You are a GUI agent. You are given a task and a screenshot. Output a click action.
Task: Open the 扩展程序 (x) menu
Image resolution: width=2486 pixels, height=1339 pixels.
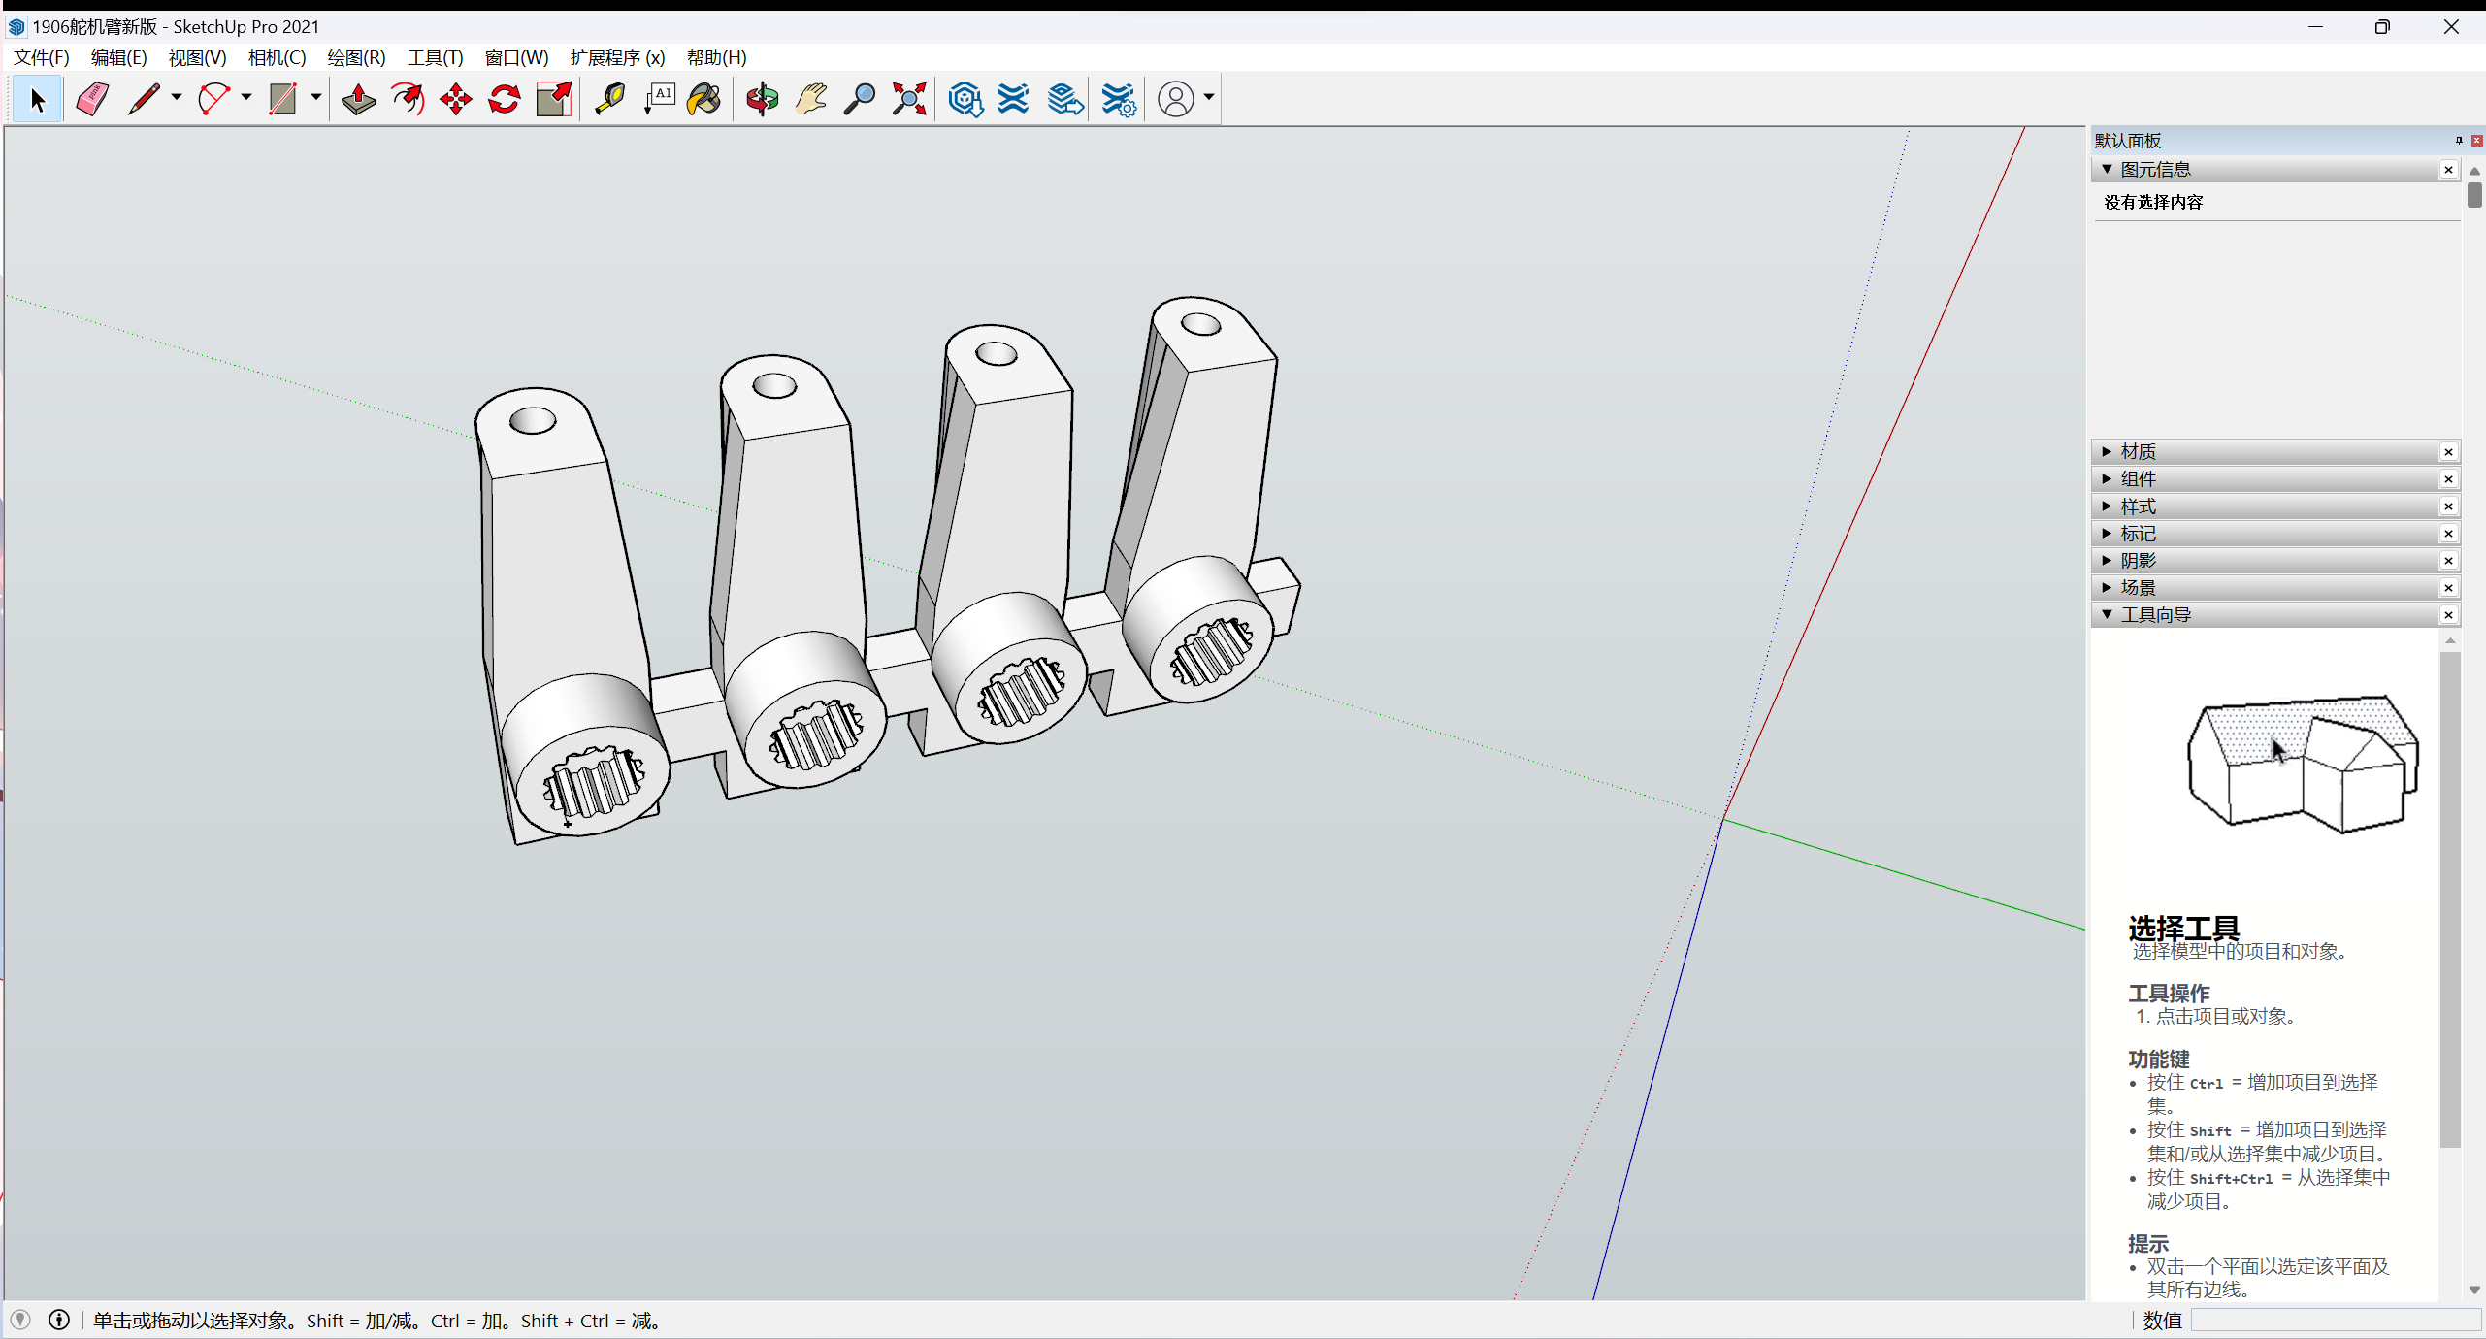pyautogui.click(x=617, y=57)
